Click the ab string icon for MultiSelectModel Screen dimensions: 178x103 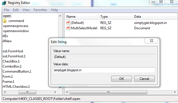pyautogui.click(x=68, y=28)
